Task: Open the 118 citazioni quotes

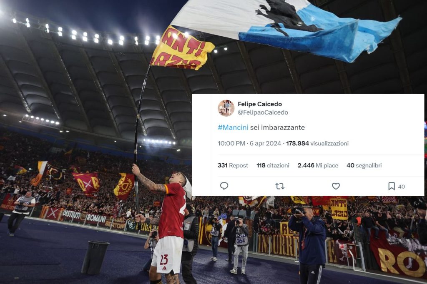Action: [x=273, y=165]
